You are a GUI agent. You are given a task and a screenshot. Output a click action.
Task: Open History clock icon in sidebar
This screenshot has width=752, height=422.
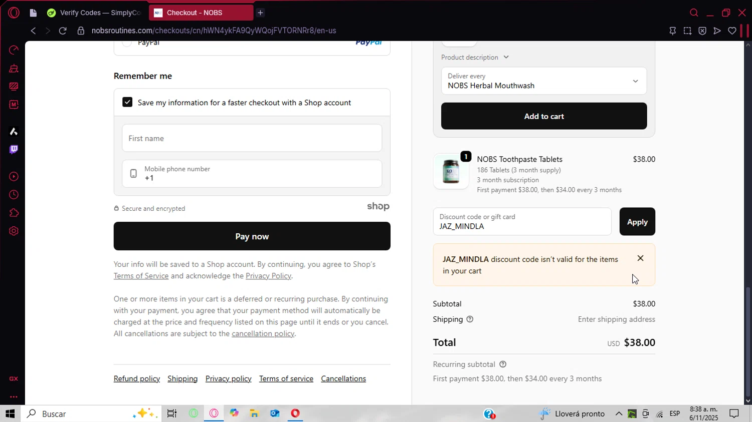coord(14,195)
